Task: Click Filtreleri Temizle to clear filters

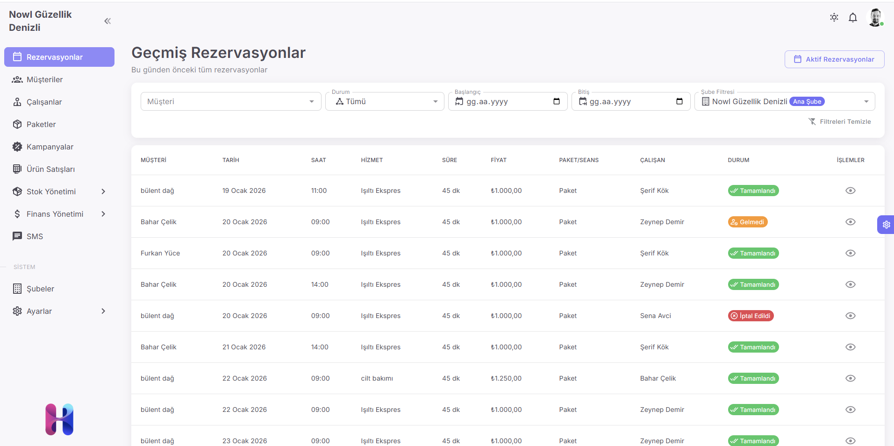Action: (840, 121)
